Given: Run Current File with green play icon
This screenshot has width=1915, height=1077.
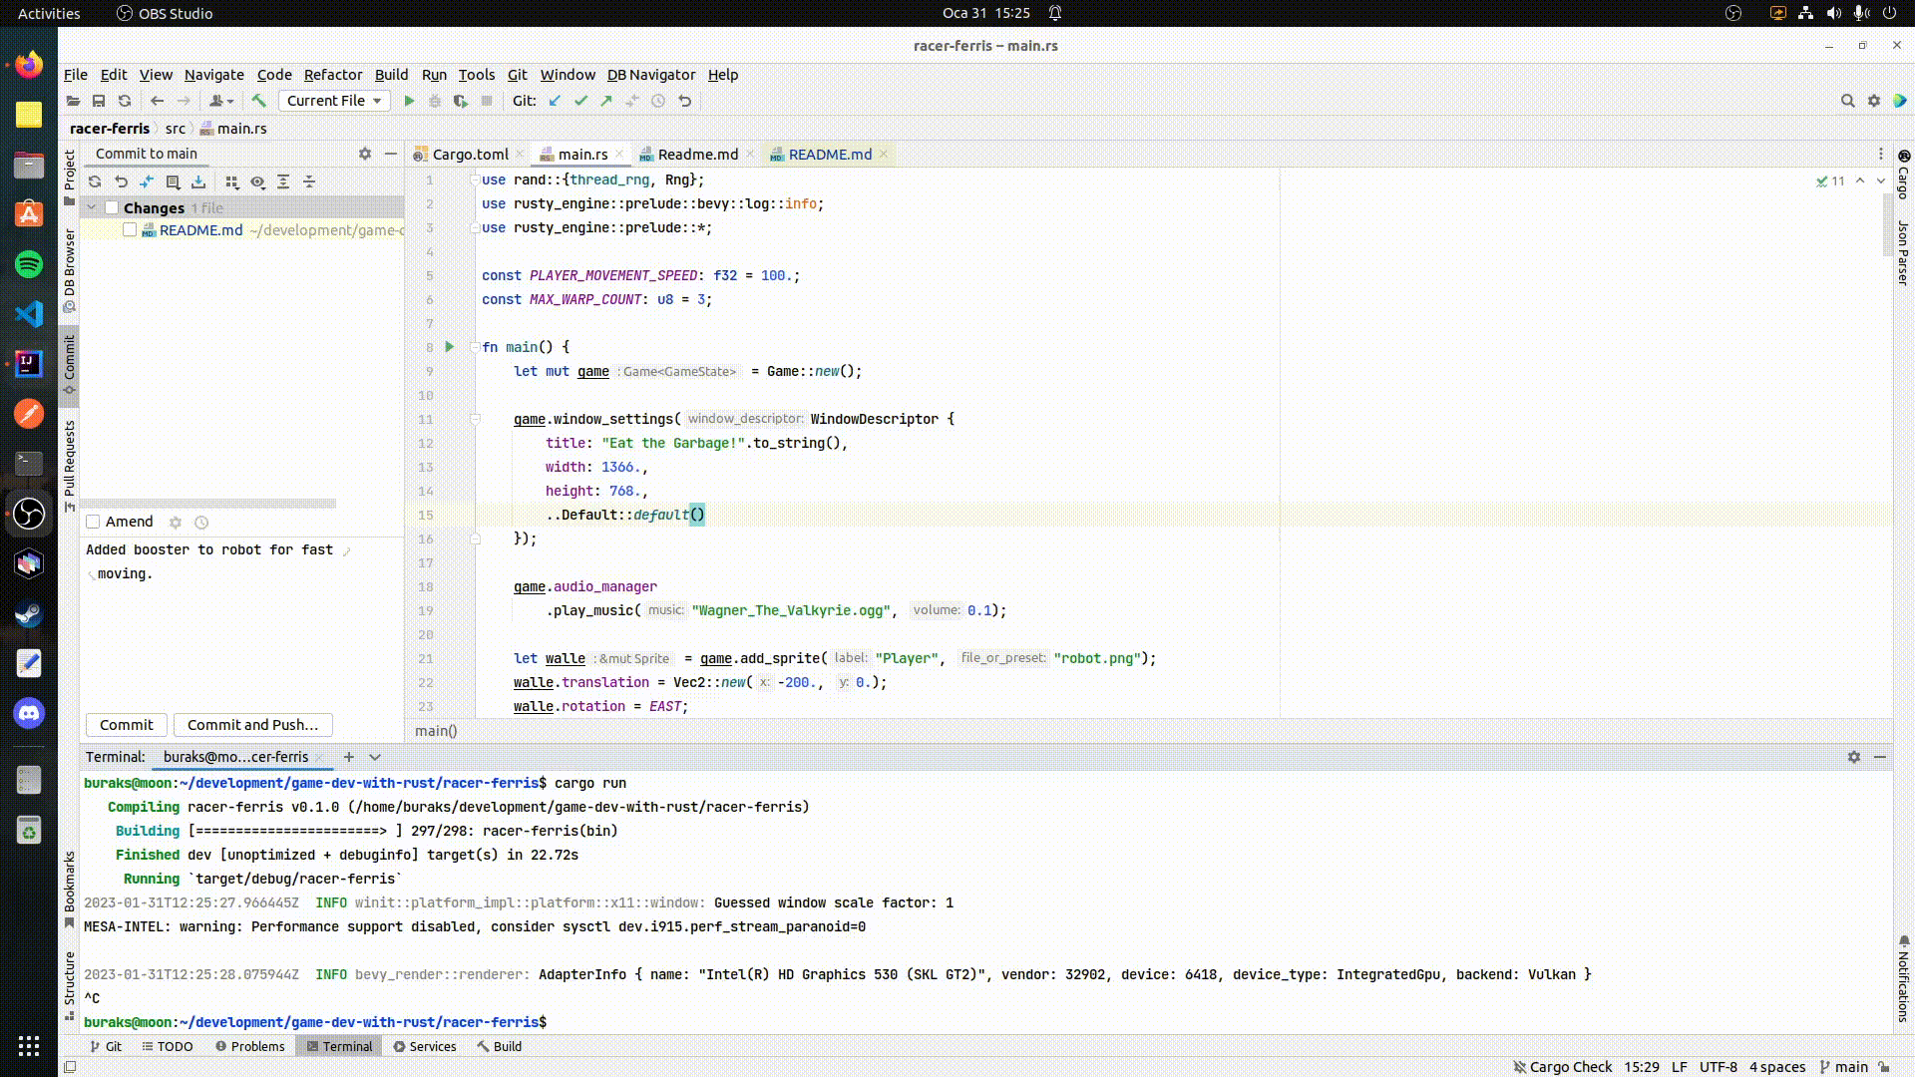Looking at the screenshot, I should tap(409, 101).
